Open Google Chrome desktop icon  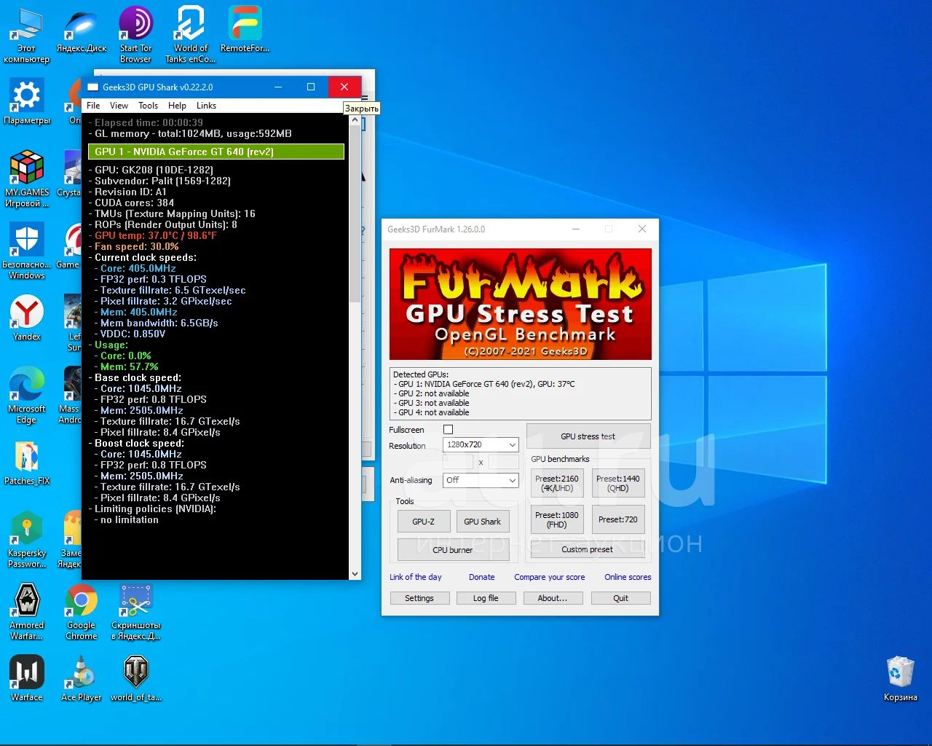(x=82, y=612)
